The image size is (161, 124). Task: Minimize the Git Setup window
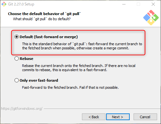click(124, 4)
